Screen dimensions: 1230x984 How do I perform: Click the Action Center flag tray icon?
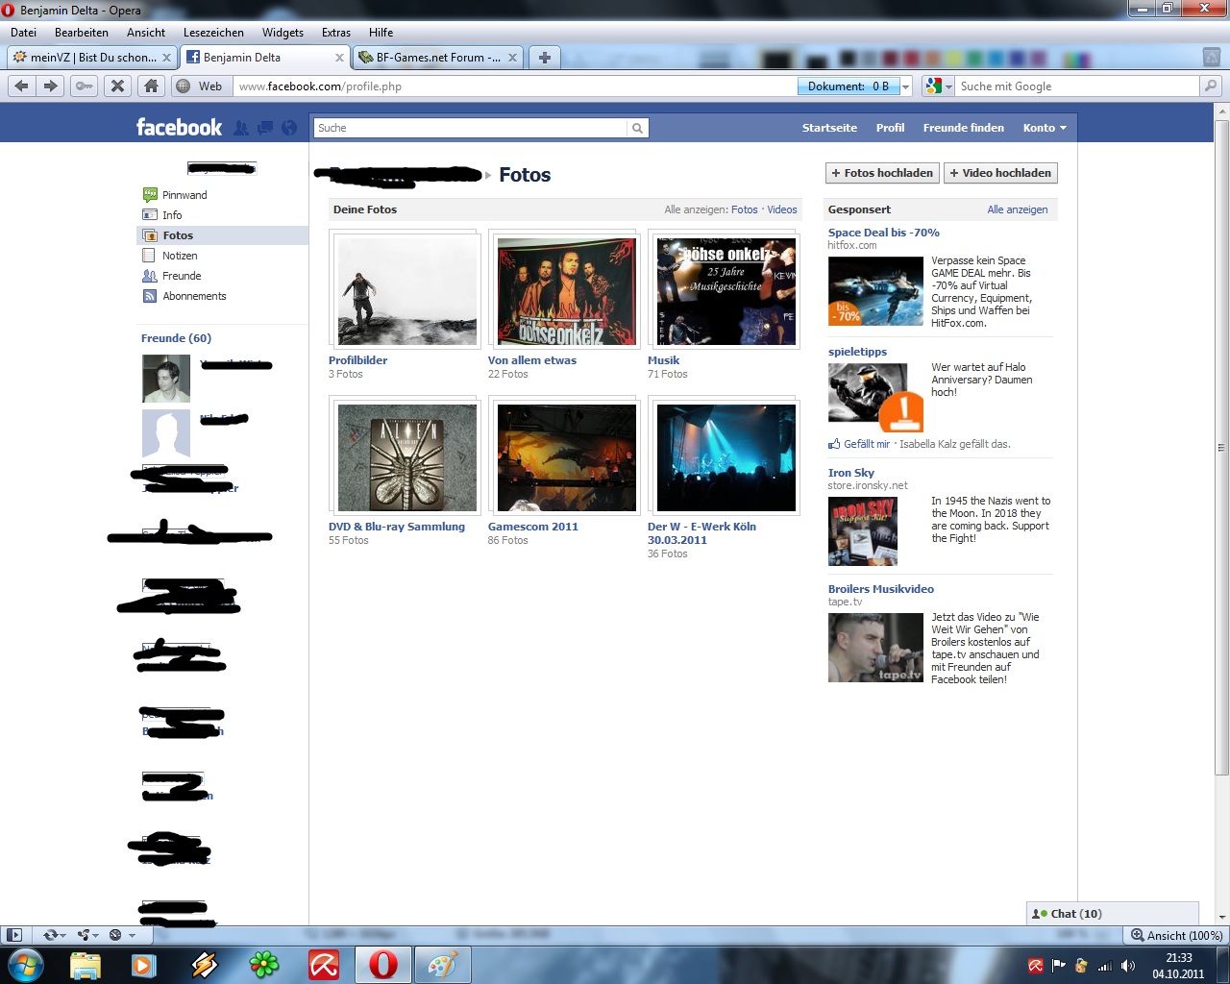point(1059,966)
